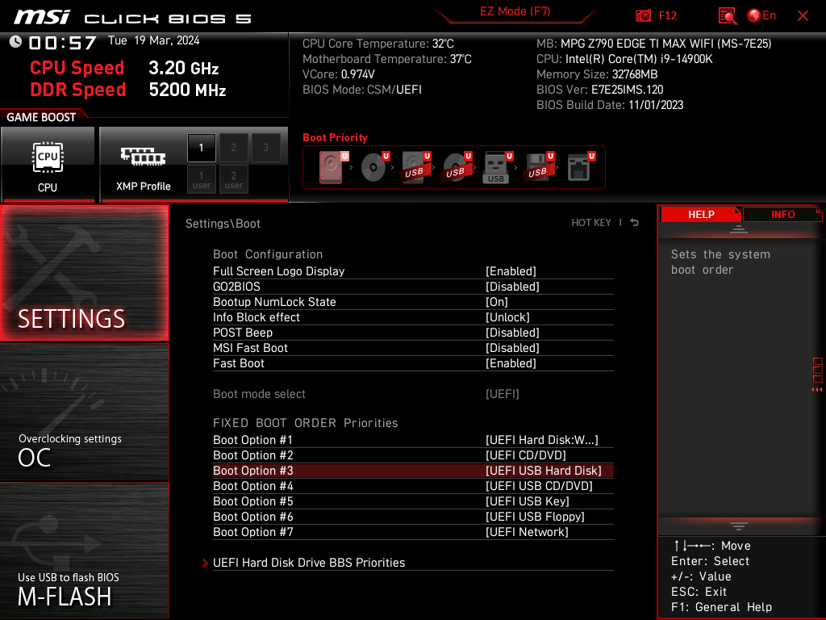Click the help panel top scroll handle
The height and width of the screenshot is (620, 826).
click(x=739, y=229)
